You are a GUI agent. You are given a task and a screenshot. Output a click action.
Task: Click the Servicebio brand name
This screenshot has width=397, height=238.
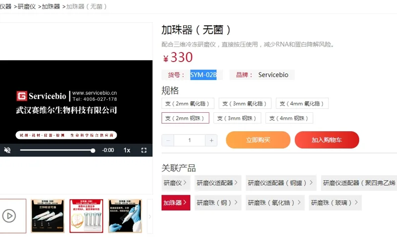tap(273, 75)
